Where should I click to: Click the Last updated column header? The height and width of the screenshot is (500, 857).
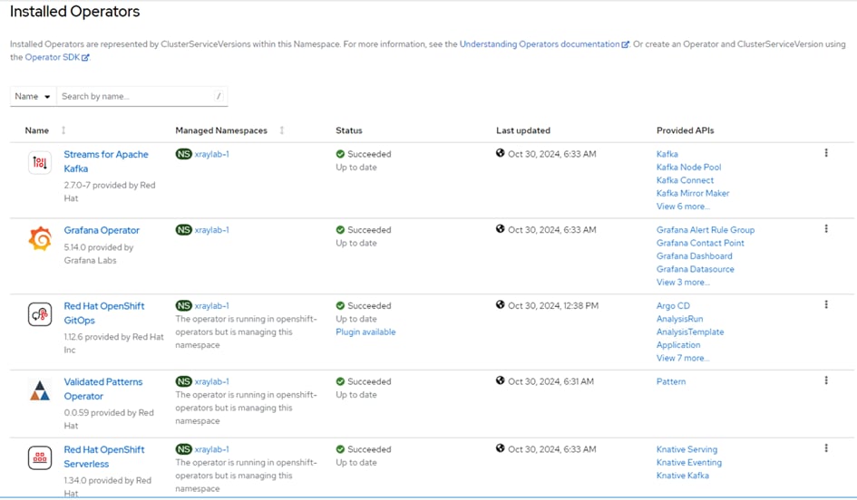(x=523, y=130)
